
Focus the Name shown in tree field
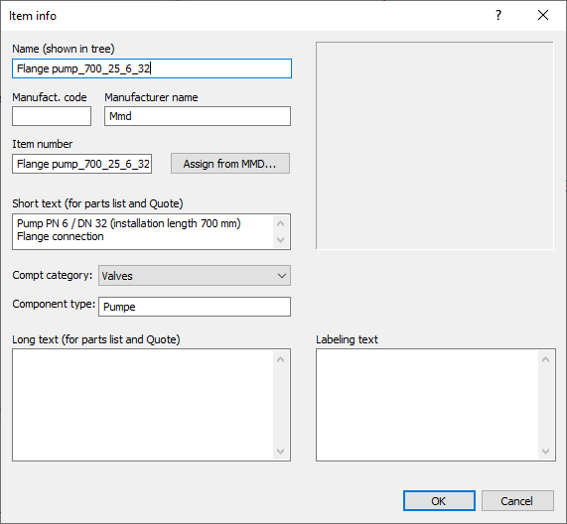[152, 68]
